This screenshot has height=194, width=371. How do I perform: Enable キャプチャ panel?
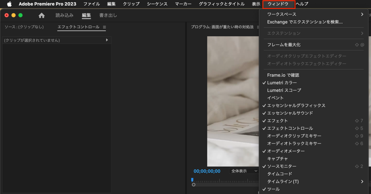(x=314, y=159)
